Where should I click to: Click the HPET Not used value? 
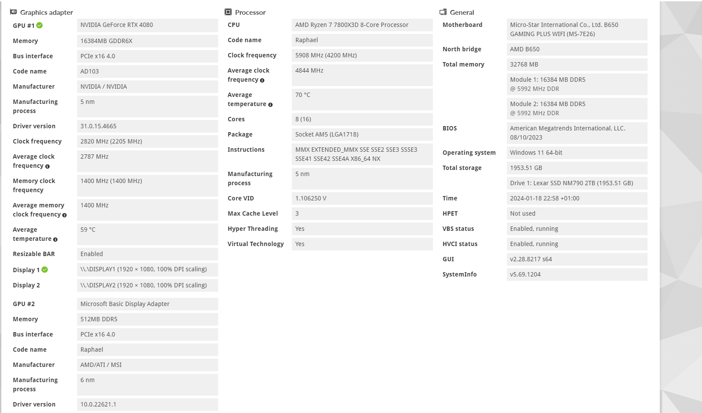click(x=577, y=213)
